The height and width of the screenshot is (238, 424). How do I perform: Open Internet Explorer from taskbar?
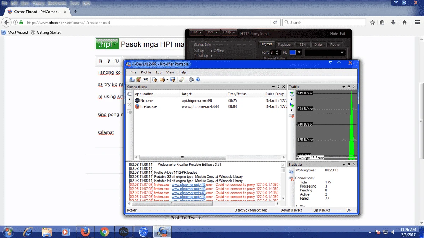click(x=28, y=232)
